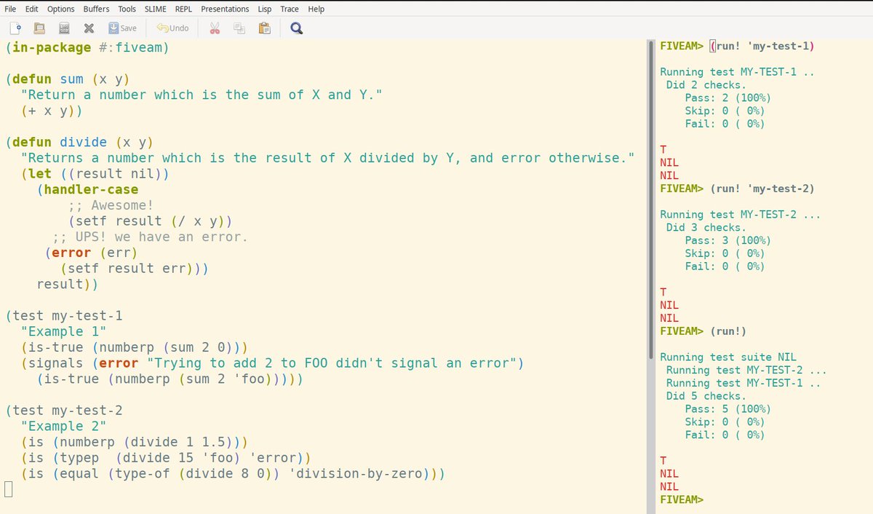Click the "(setf result err)))" line
The width and height of the screenshot is (873, 514).
point(135,269)
